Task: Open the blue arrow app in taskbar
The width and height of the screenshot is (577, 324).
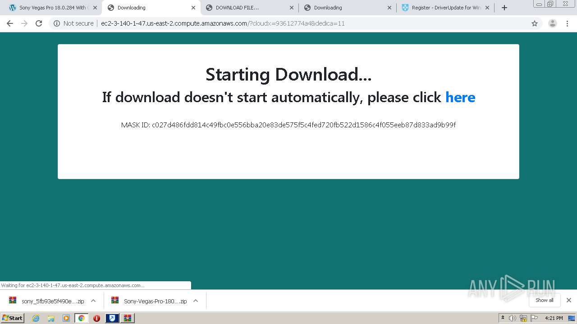Action: pyautogui.click(x=112, y=318)
